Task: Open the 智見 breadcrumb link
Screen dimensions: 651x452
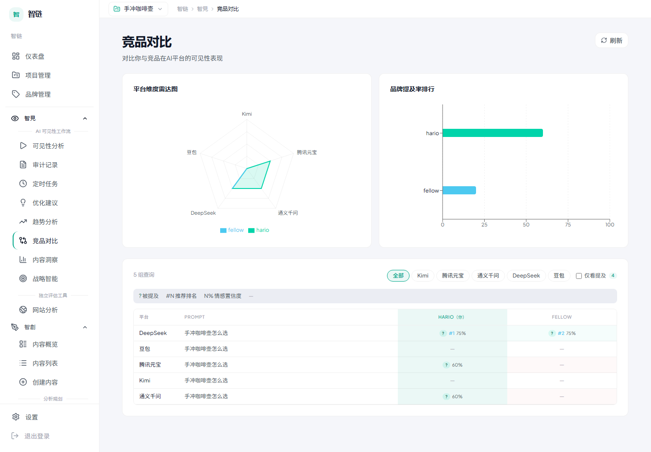Action: 203,9
